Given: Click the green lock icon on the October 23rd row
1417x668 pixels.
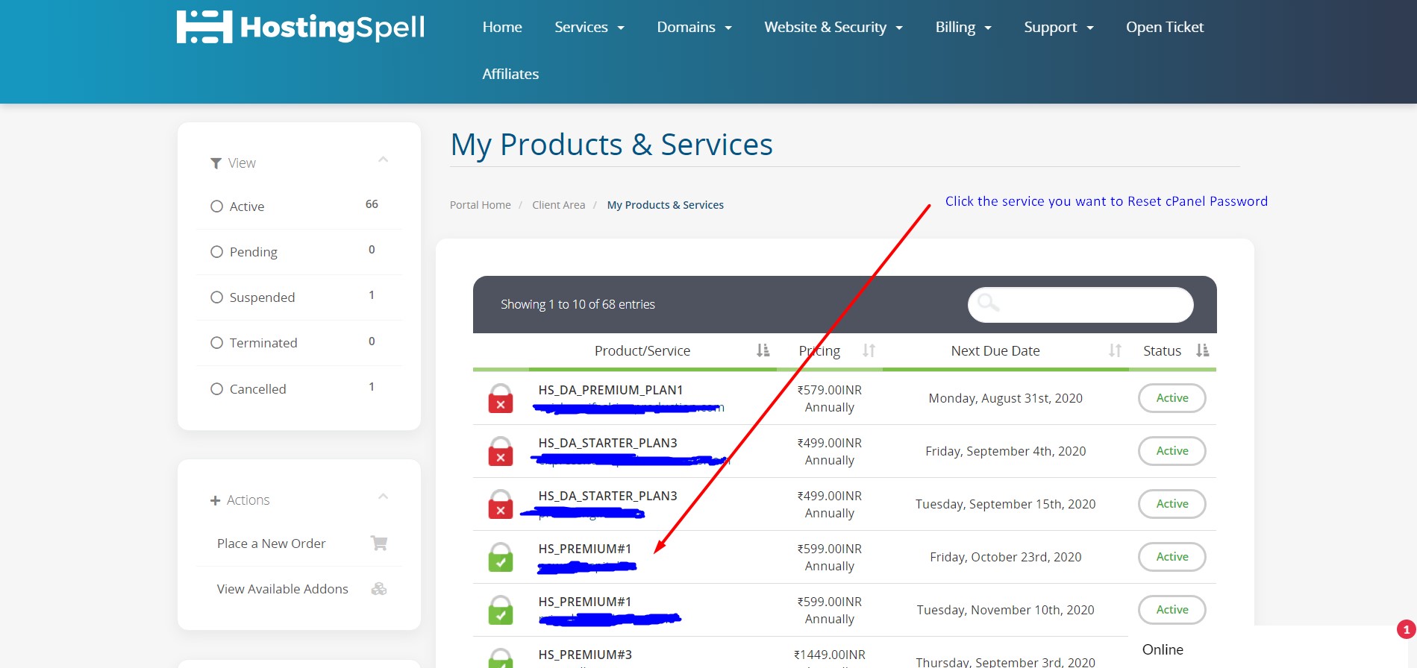Looking at the screenshot, I should point(501,558).
